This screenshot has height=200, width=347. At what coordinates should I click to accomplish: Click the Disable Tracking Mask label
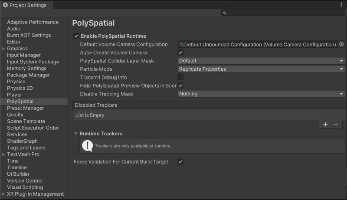click(x=106, y=94)
